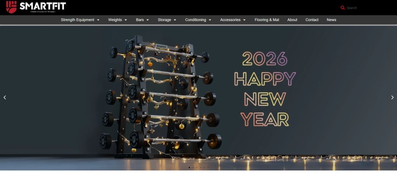
Task: Open the Storage menu caret
Action: (x=175, y=20)
